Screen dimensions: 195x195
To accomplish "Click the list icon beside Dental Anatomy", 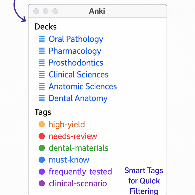I will (x=42, y=98).
